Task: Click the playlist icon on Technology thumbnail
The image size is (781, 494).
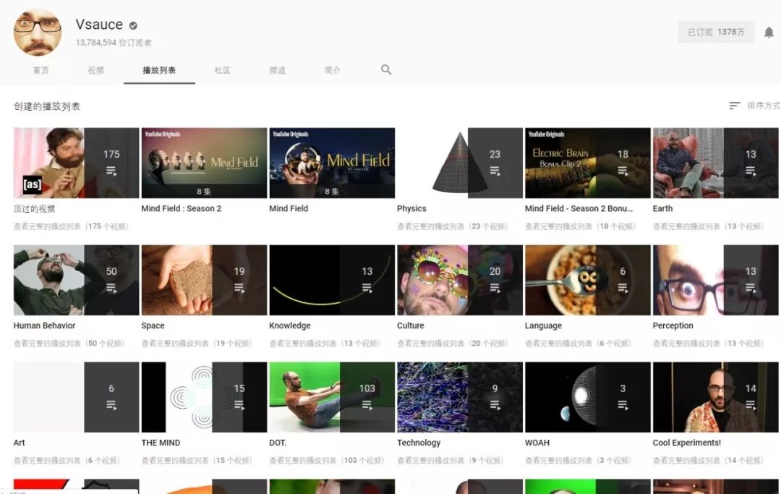Action: pos(495,406)
